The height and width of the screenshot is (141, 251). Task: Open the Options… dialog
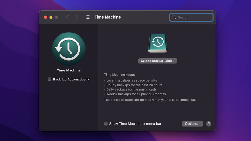tap(192, 124)
